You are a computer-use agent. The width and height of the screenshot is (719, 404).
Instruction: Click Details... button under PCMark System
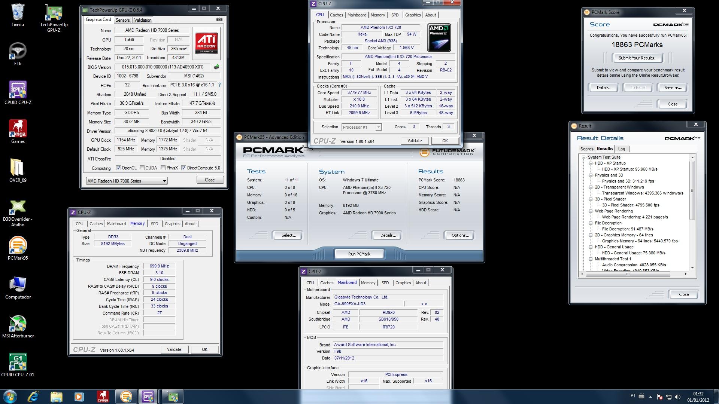pyautogui.click(x=388, y=235)
